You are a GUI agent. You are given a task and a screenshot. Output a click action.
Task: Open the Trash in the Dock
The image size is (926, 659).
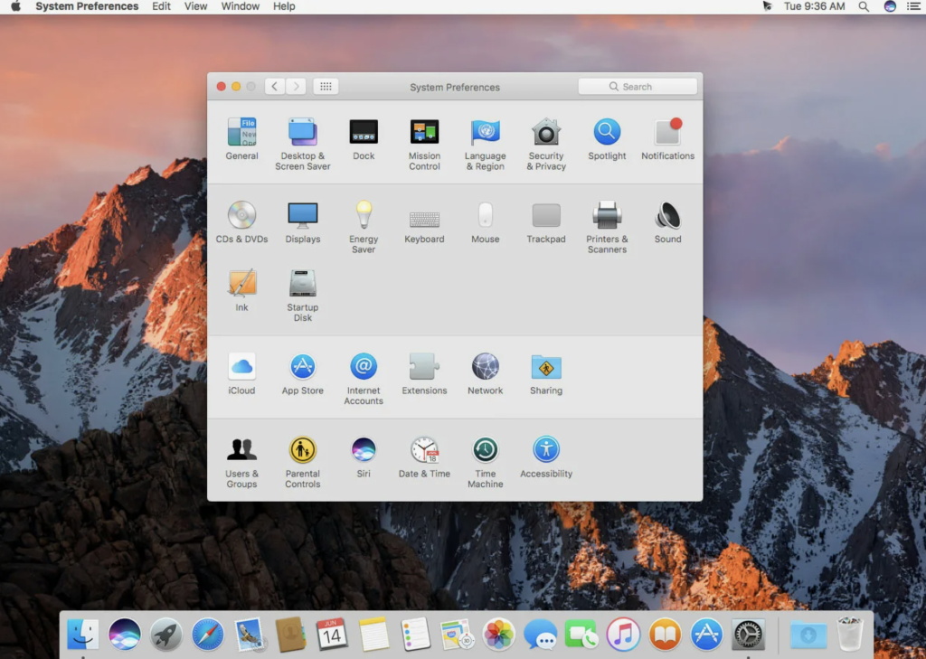click(x=850, y=635)
